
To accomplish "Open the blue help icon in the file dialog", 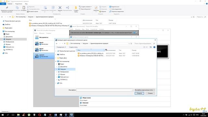I will point(154,47).
